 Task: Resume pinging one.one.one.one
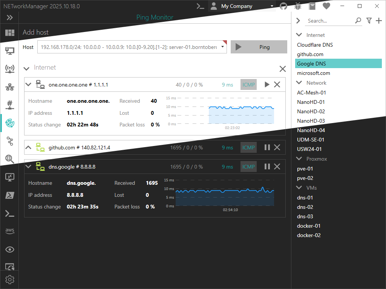(x=267, y=84)
